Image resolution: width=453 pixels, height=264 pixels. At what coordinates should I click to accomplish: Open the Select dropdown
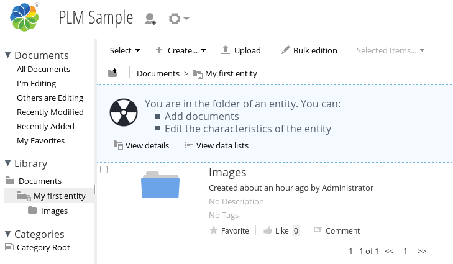pyautogui.click(x=125, y=50)
